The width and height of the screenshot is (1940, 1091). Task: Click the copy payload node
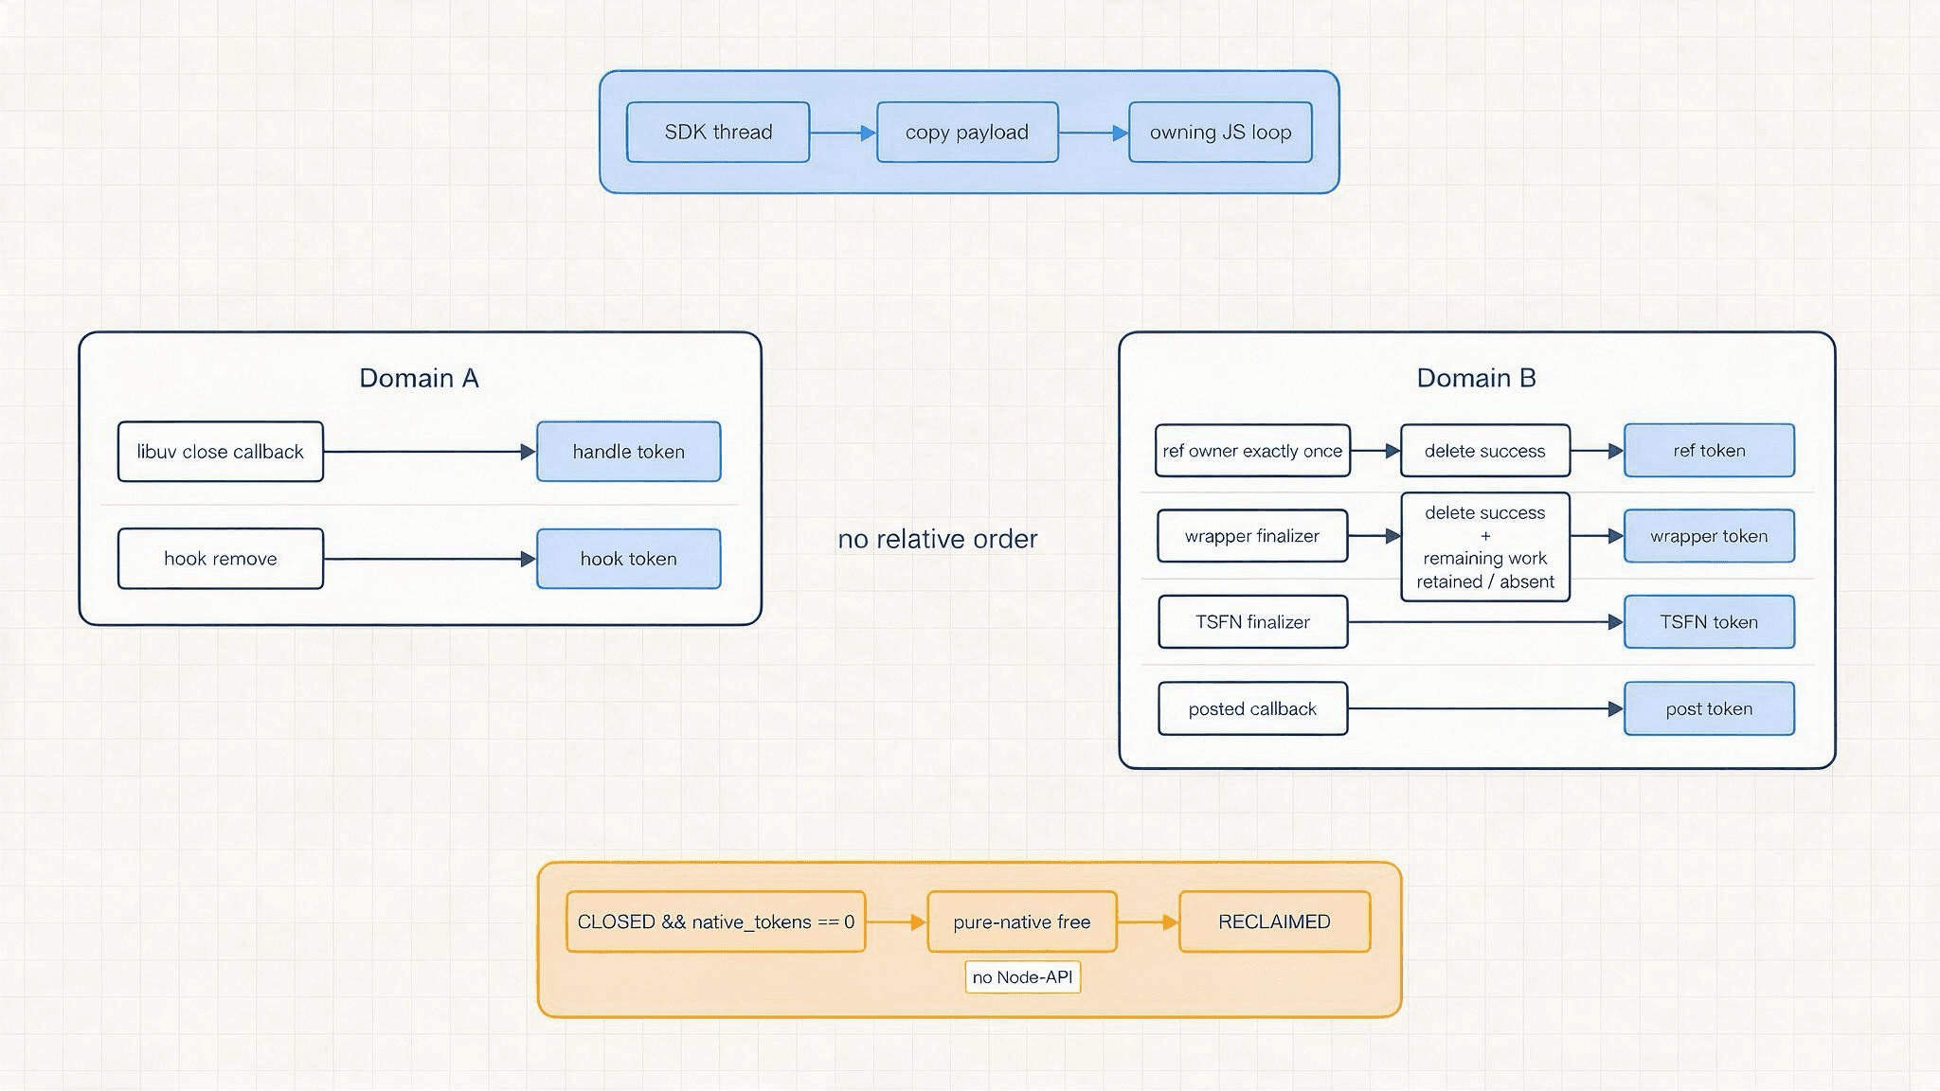tap(967, 132)
